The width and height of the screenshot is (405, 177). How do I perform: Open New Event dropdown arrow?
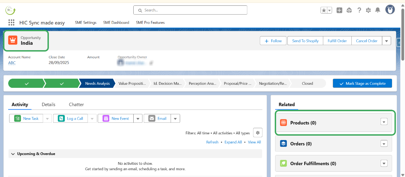(138, 119)
